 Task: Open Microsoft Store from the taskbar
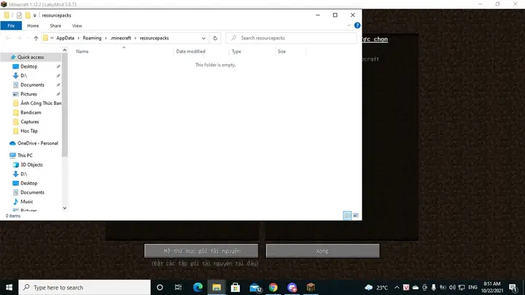click(236, 288)
